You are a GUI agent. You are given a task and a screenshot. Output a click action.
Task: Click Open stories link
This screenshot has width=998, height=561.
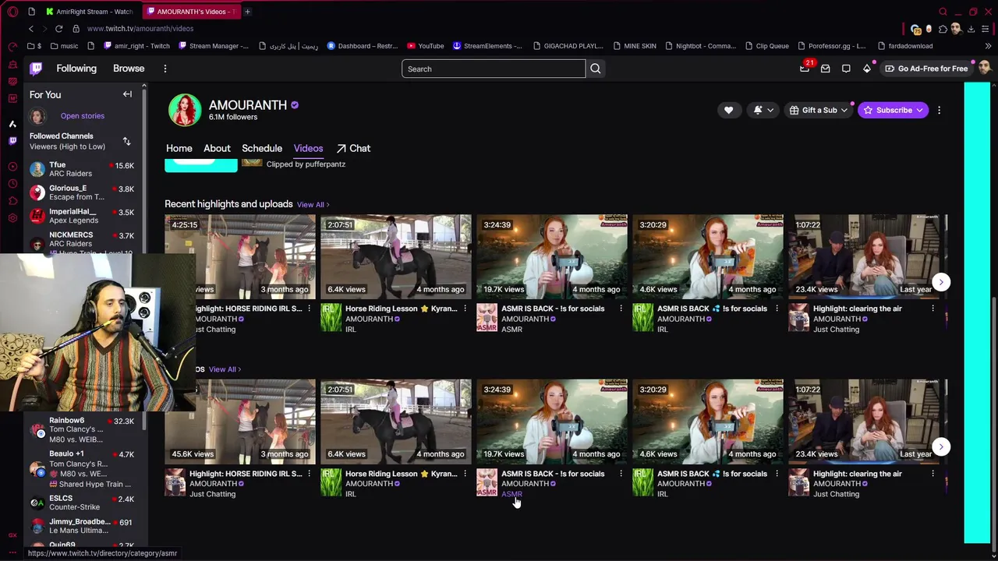pos(82,116)
